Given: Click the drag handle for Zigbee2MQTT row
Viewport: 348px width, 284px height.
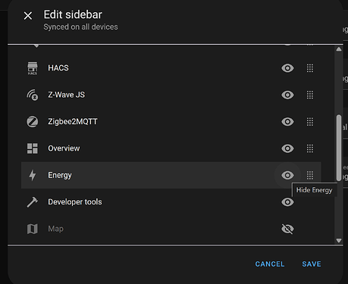Looking at the screenshot, I should coord(310,122).
